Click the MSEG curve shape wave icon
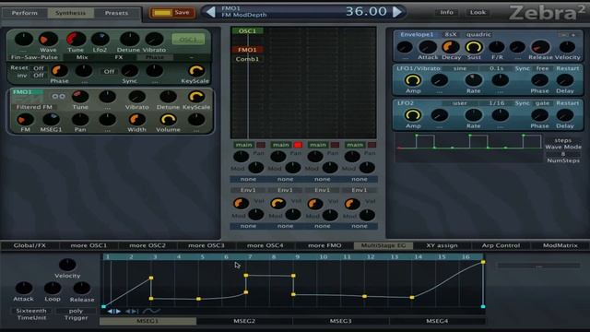 [x=151, y=311]
